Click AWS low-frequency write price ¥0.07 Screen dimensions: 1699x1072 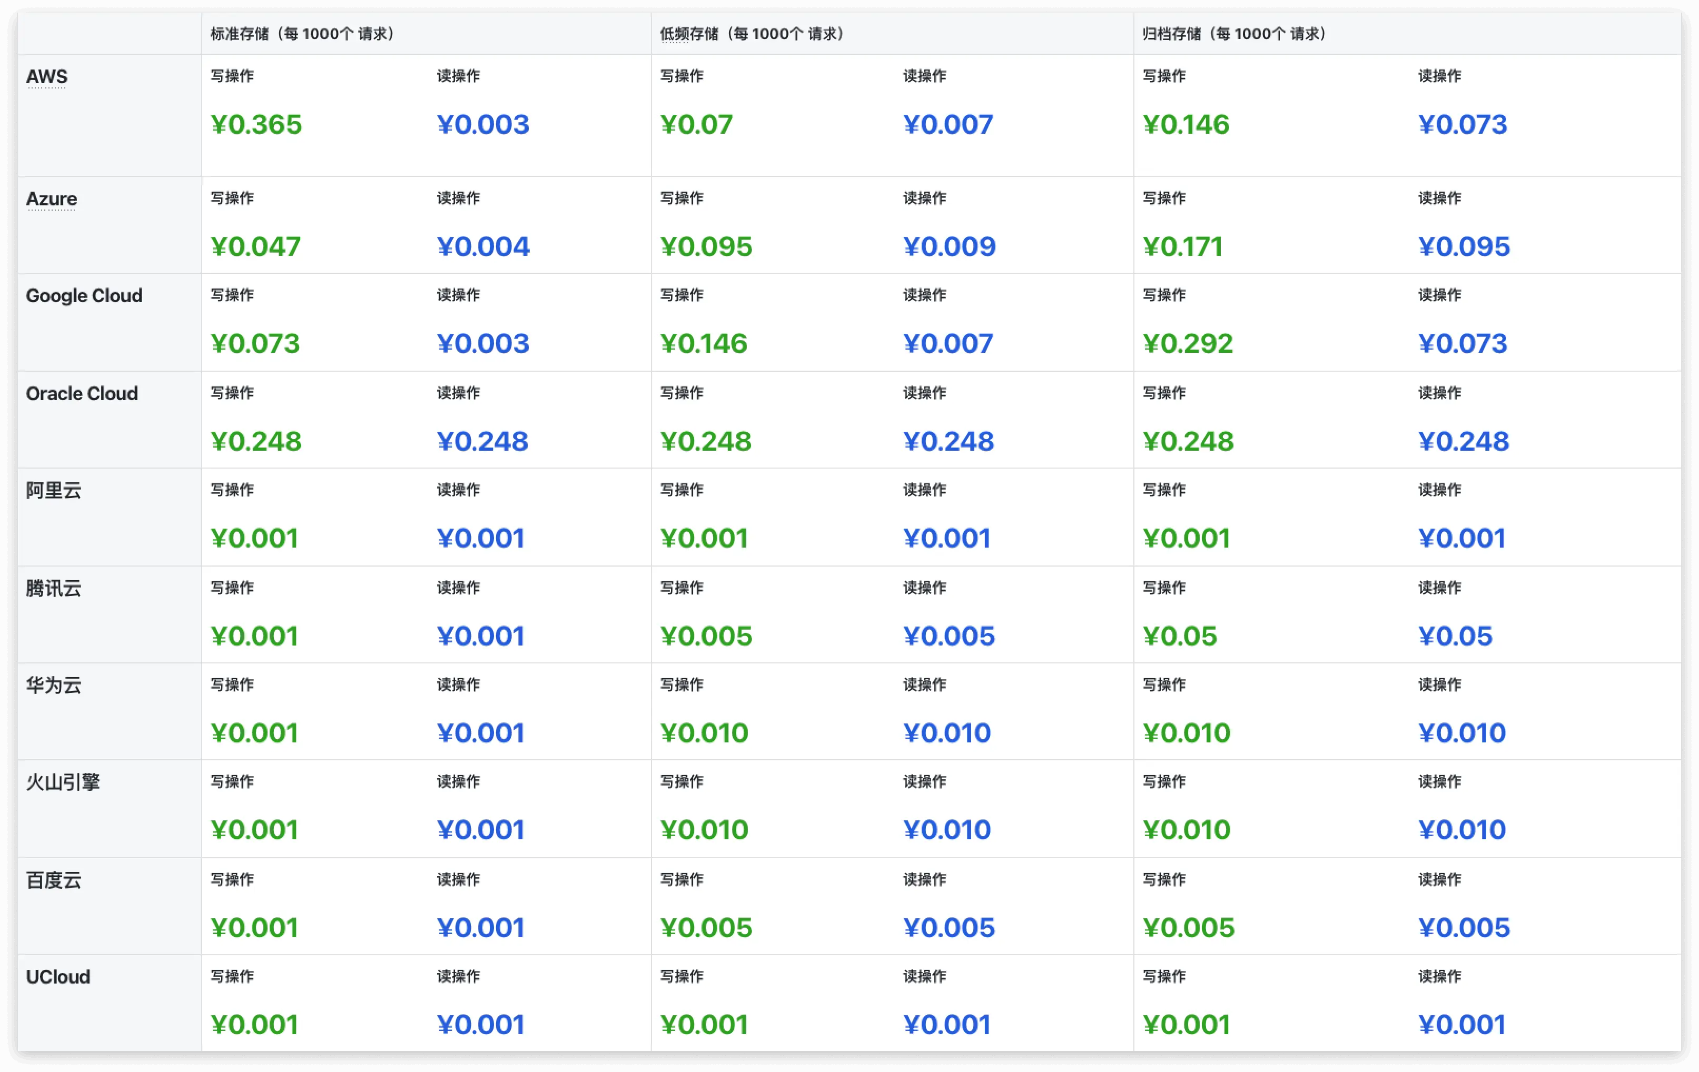696,125
